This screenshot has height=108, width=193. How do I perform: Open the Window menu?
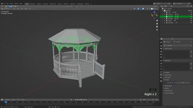pyautogui.click(x=17, y=4)
